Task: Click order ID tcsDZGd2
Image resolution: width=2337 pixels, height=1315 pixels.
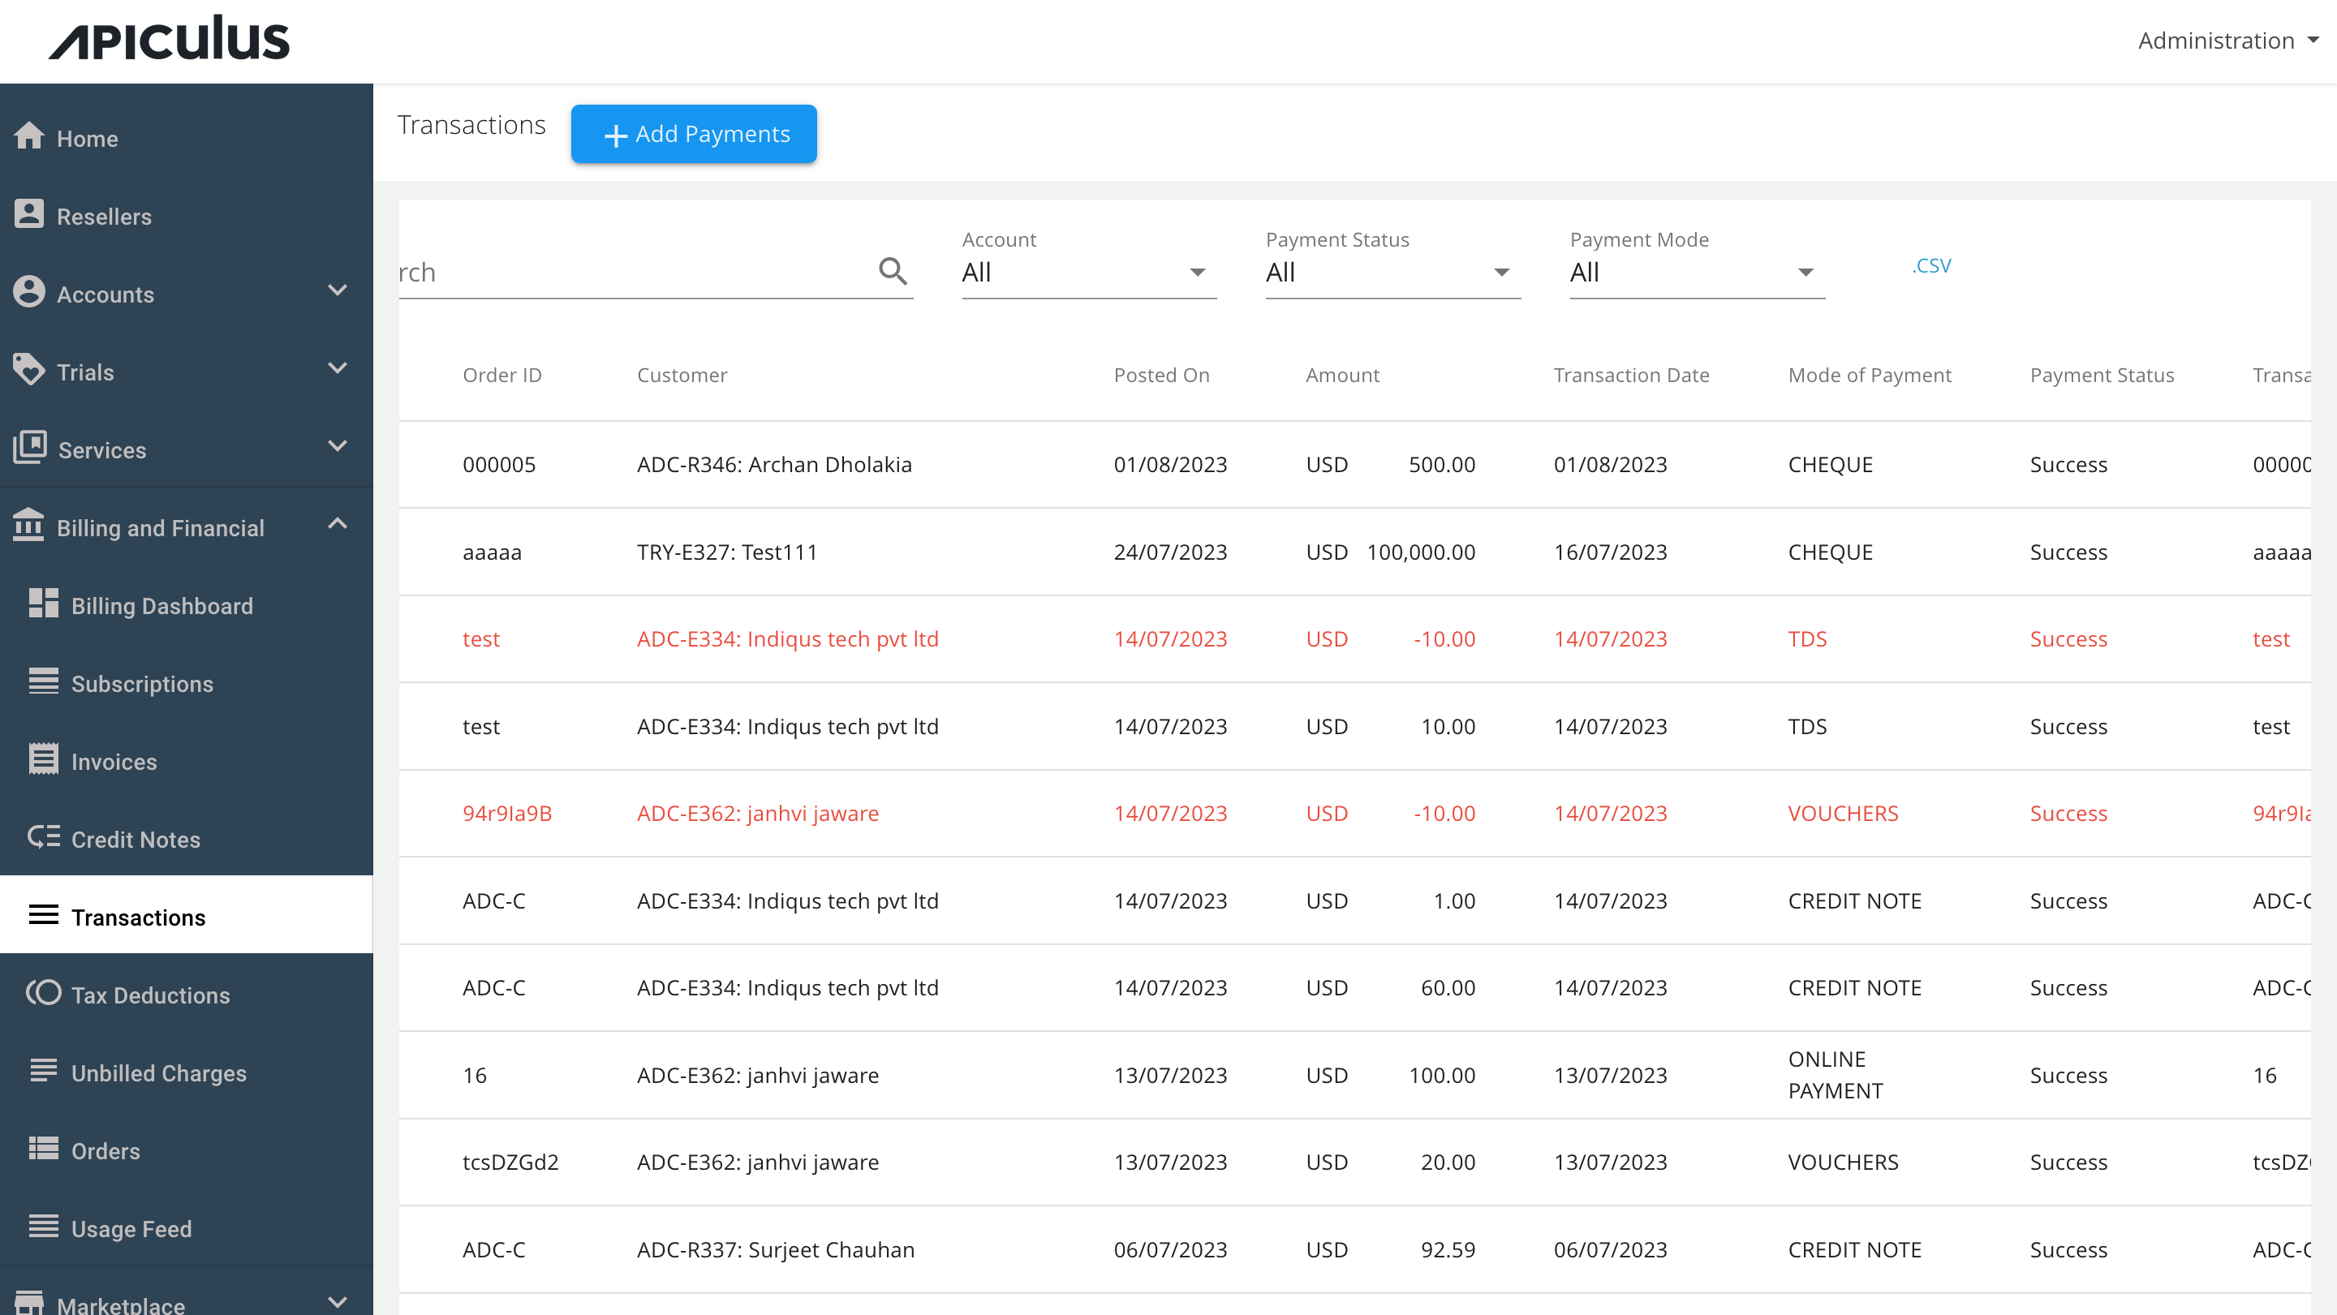Action: [510, 1162]
